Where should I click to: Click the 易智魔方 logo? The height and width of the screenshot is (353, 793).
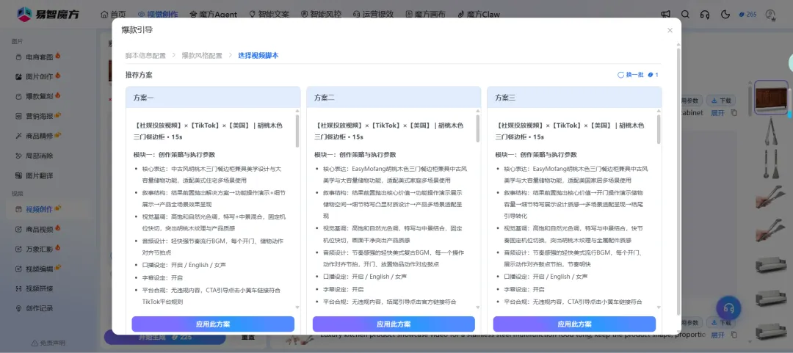[x=48, y=14]
